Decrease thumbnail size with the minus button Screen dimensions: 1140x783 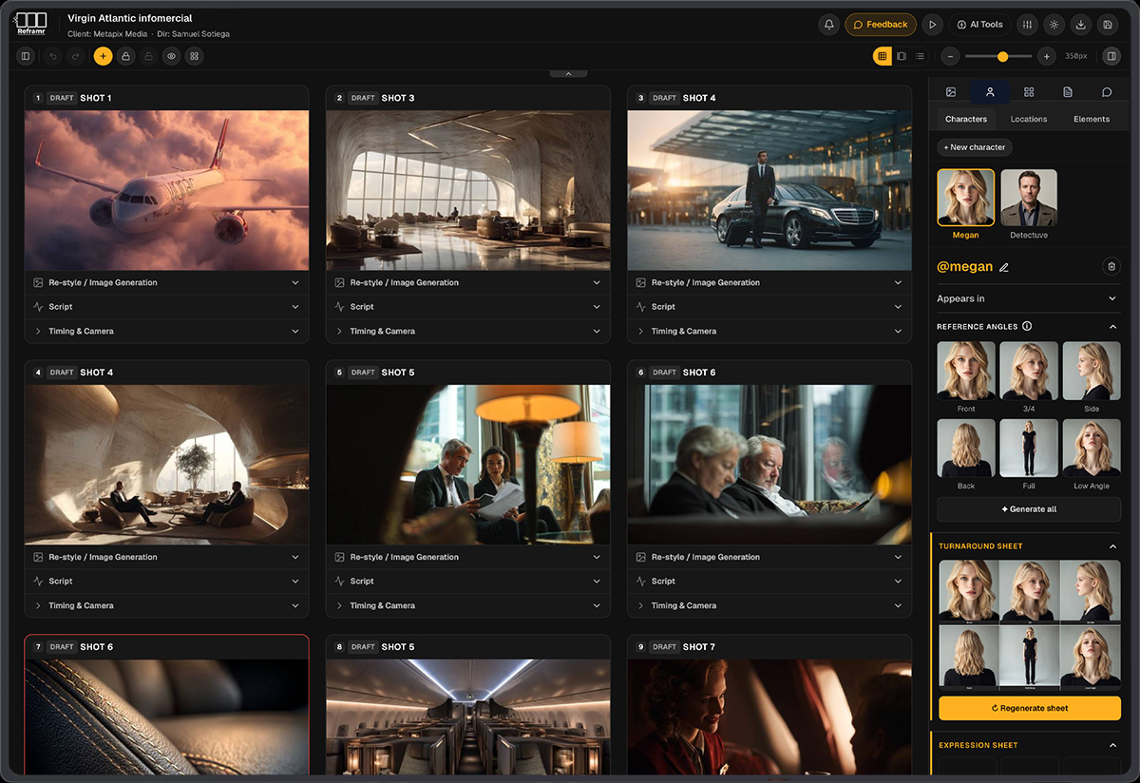click(950, 56)
